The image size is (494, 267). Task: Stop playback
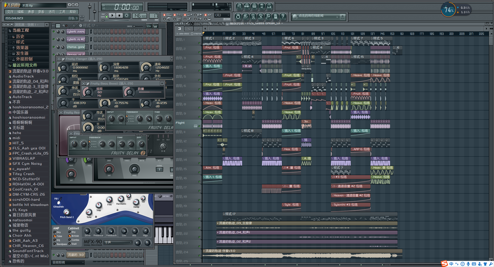119,15
